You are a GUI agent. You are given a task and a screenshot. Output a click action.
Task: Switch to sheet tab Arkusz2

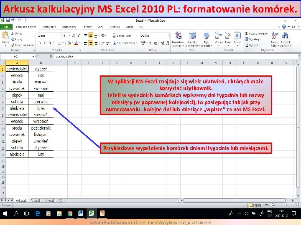tap(35, 200)
